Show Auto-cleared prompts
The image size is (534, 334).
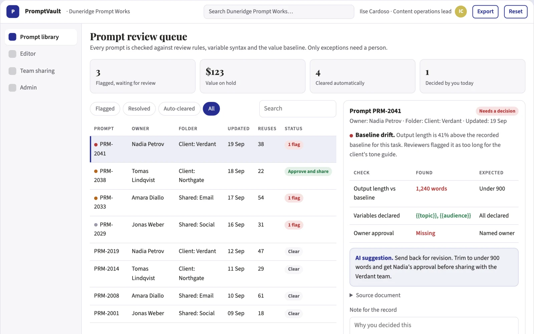(179, 109)
